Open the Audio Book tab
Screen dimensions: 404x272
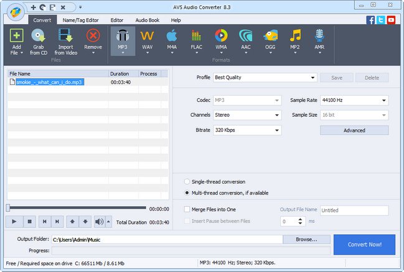click(x=148, y=20)
